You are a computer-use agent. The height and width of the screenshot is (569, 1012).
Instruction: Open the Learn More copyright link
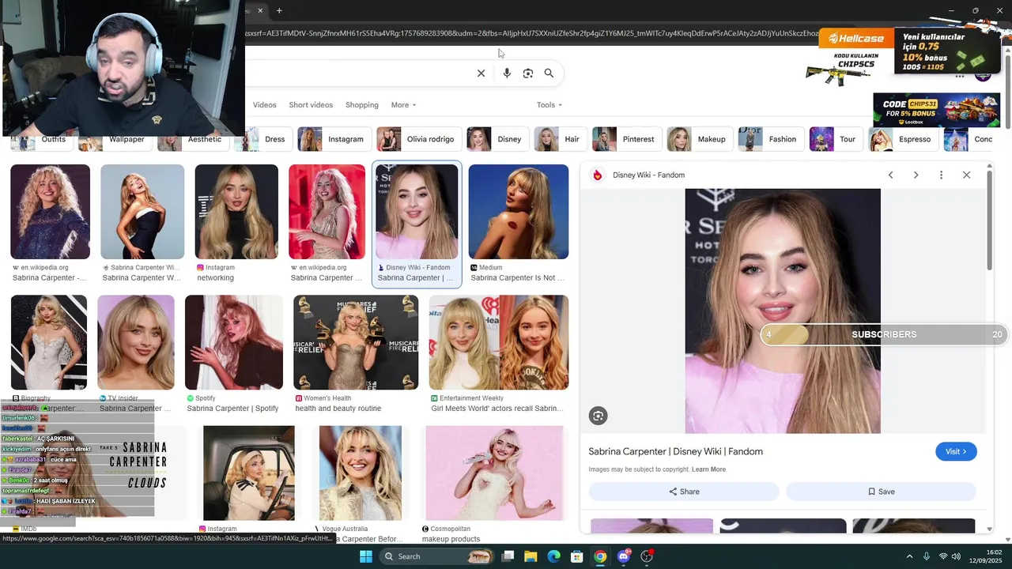pos(708,469)
